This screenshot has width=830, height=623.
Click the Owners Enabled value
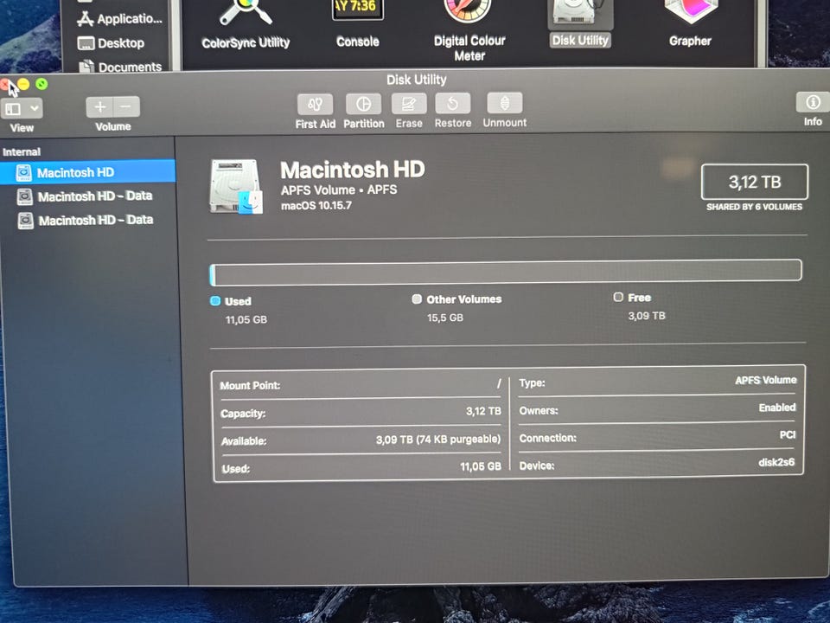[777, 408]
